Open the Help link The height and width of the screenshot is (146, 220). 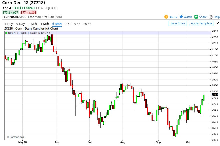pos(217,17)
